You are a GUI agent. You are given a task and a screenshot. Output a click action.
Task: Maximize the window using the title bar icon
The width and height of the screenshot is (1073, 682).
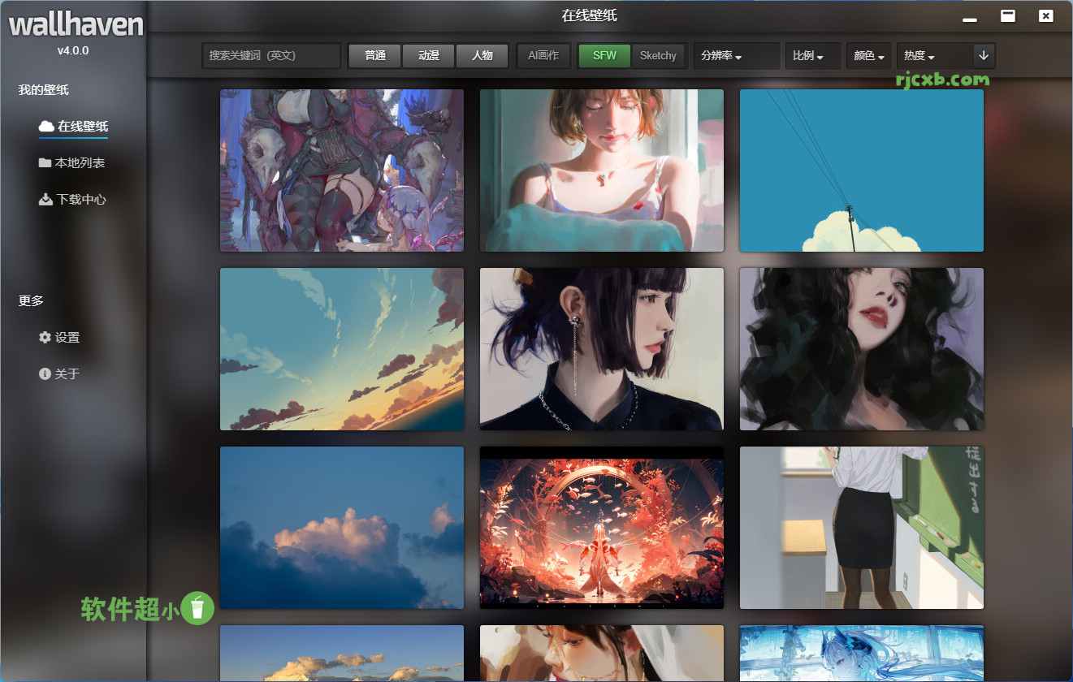click(1008, 15)
